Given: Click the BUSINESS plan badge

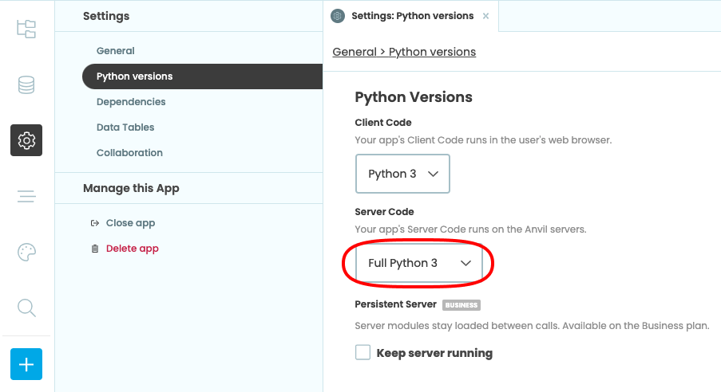Looking at the screenshot, I should tap(462, 305).
